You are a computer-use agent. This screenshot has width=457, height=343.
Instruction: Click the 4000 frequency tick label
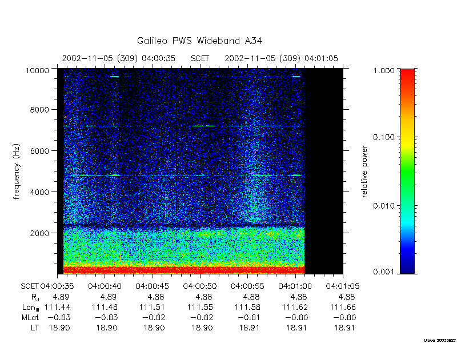point(41,192)
